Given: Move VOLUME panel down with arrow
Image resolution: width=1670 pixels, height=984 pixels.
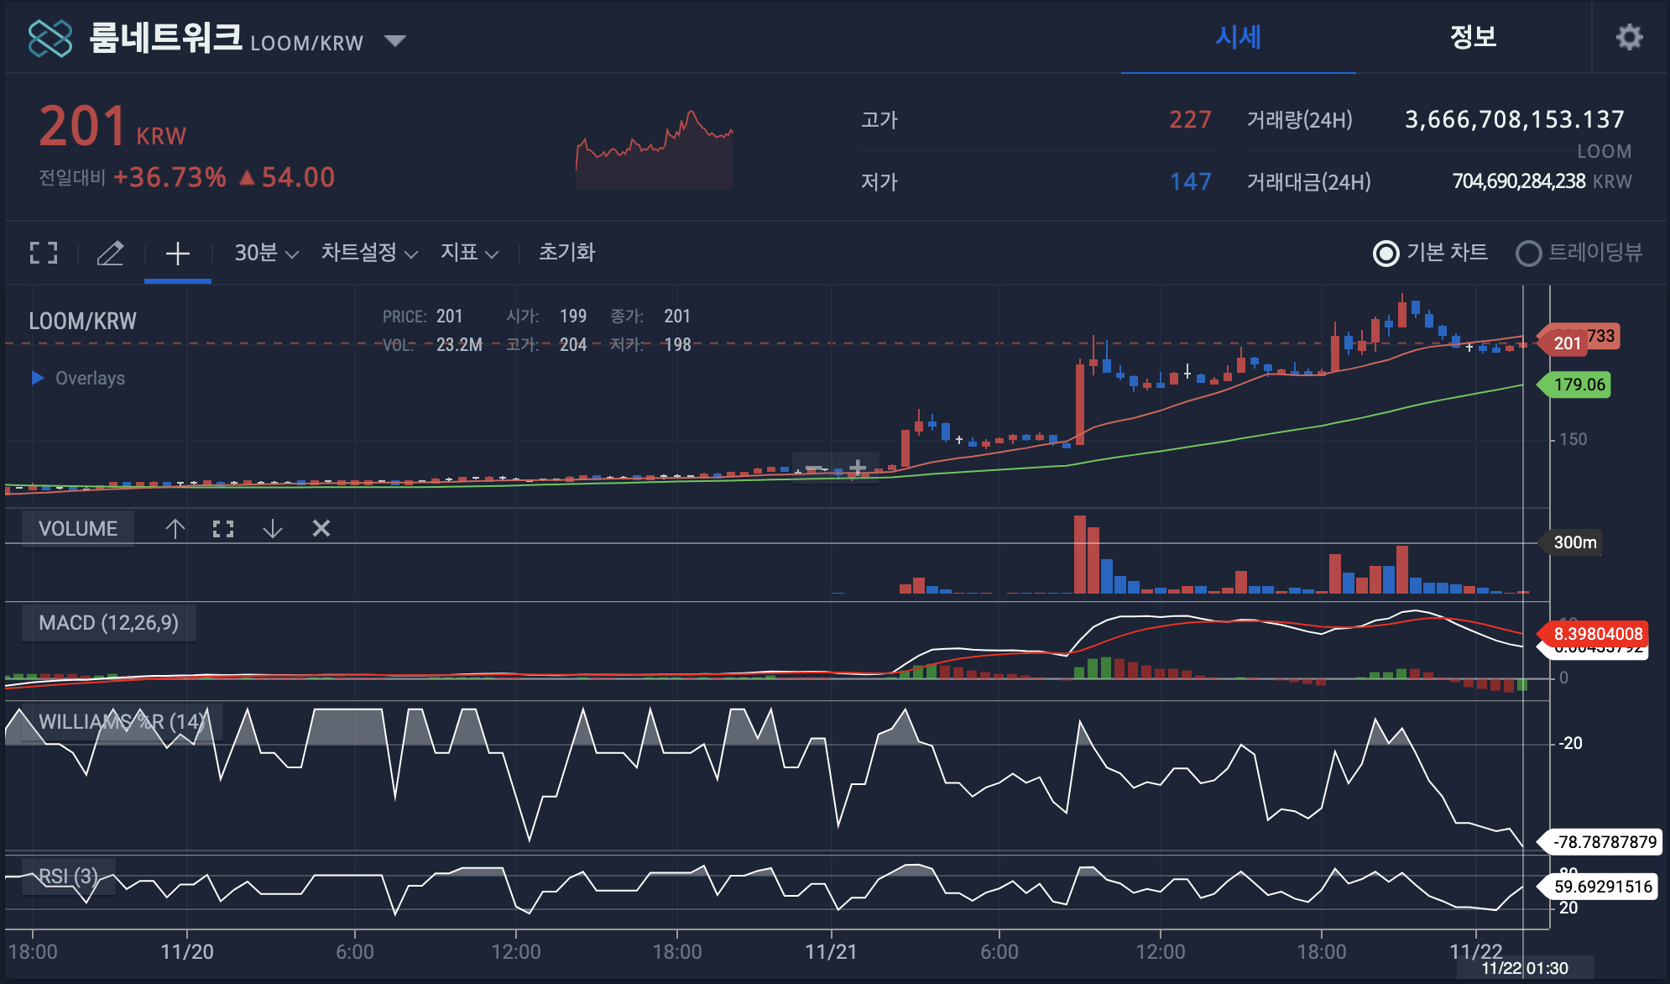Looking at the screenshot, I should coord(272,528).
